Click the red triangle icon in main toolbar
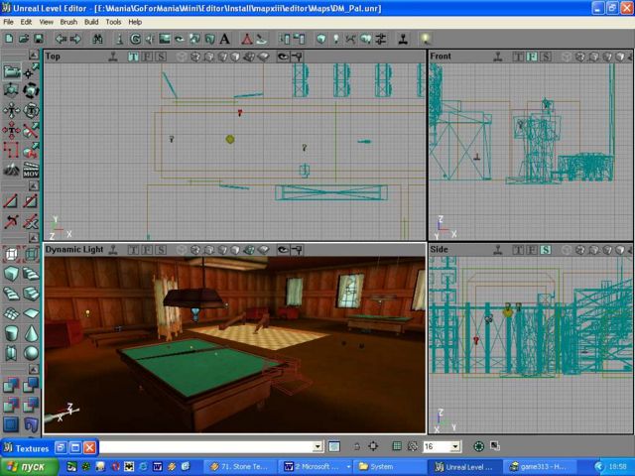The image size is (635, 476). (247, 39)
